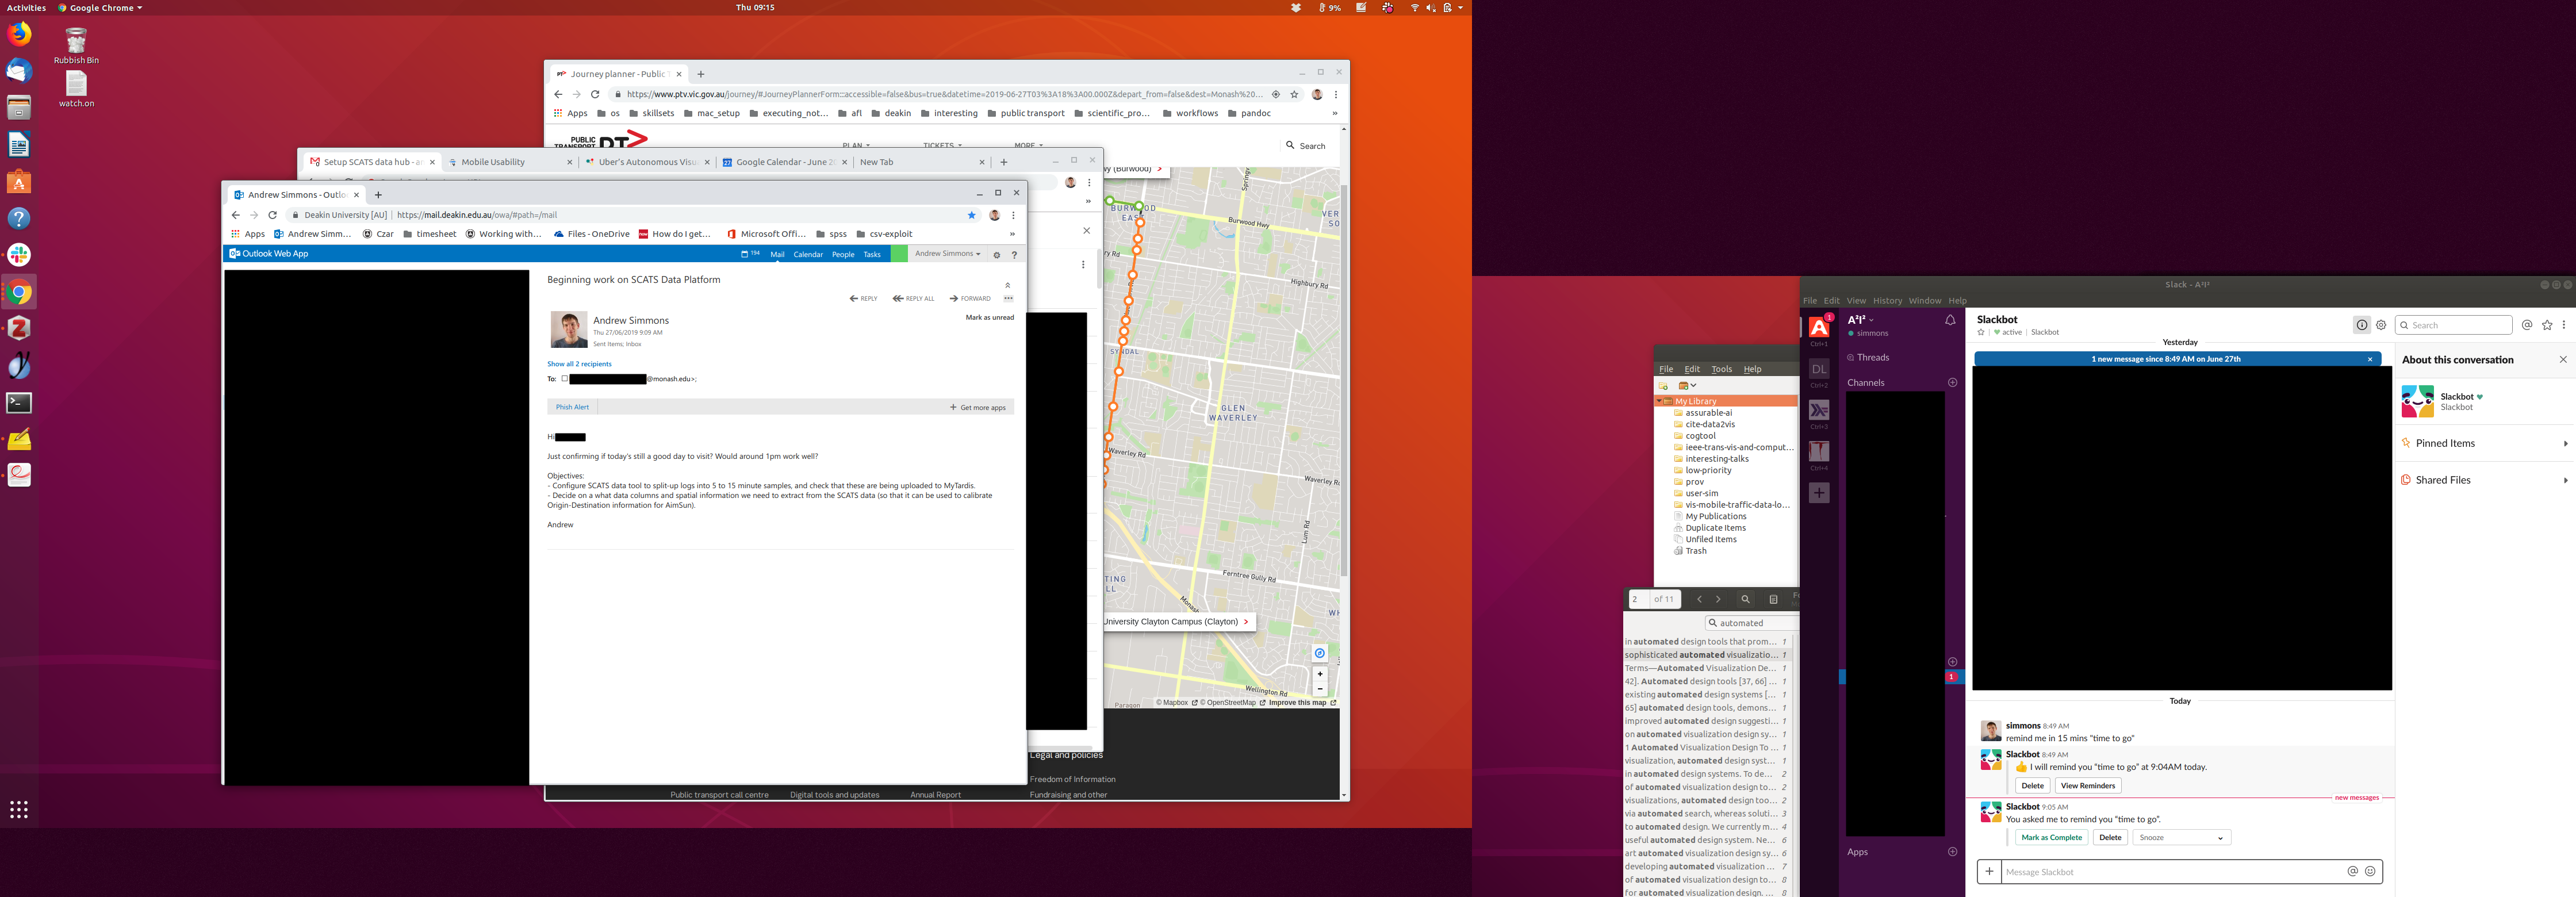Add a channel with the plus icon
2576x897 pixels.
(x=1952, y=383)
